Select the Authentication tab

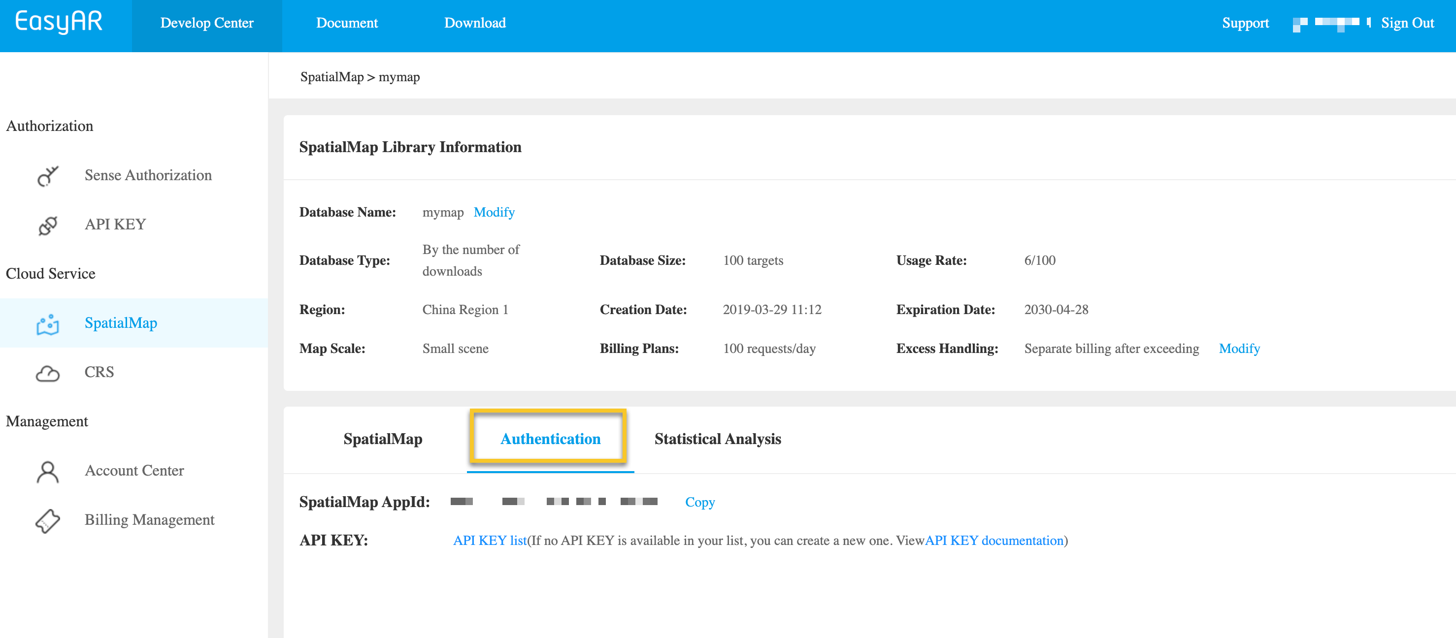click(x=550, y=439)
